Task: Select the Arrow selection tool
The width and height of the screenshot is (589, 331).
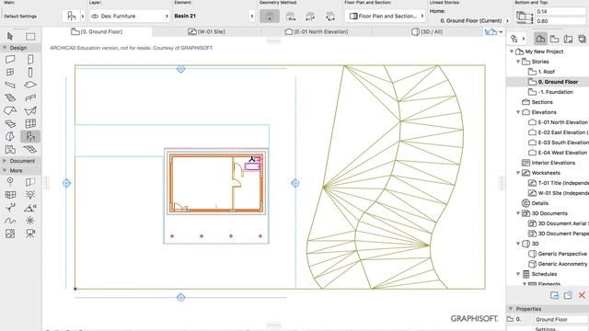Action: (x=10, y=36)
